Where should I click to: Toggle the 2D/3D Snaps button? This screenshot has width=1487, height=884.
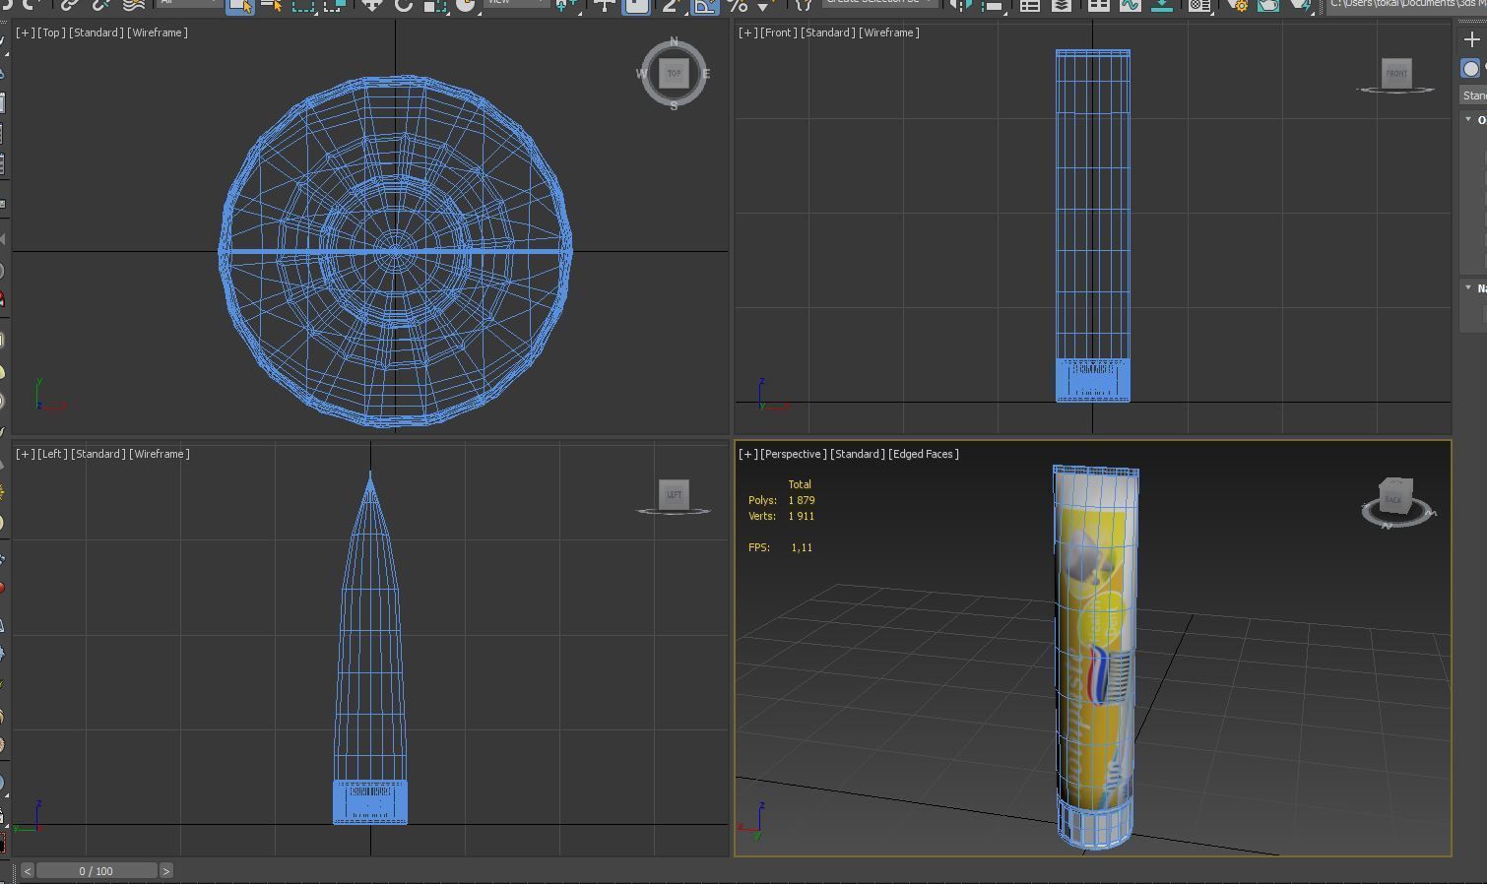pos(673,5)
